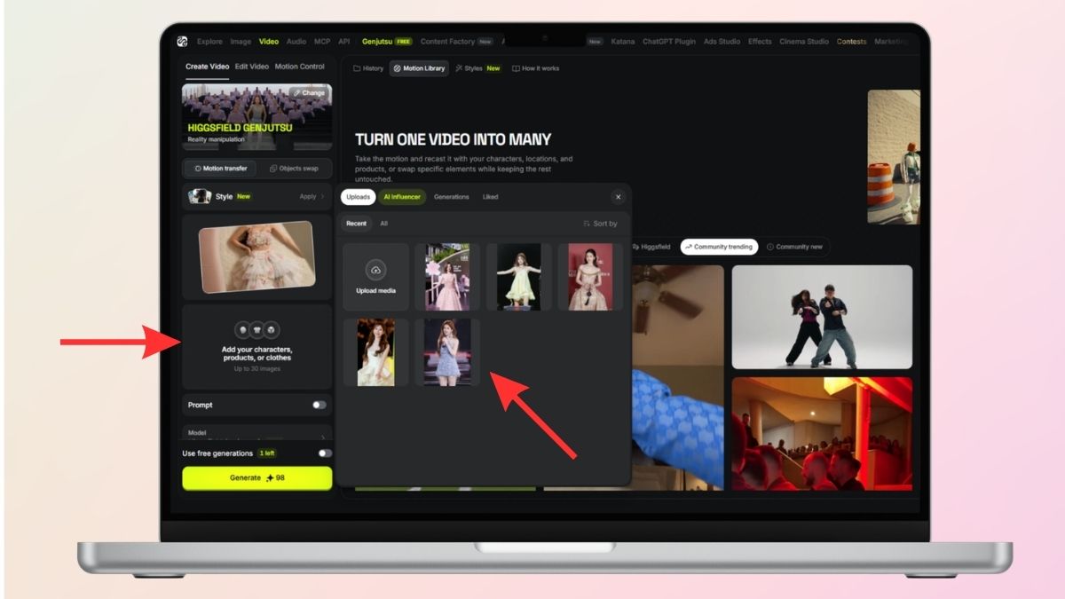Open the Motion Library tab
1065x599 pixels.
(419, 68)
